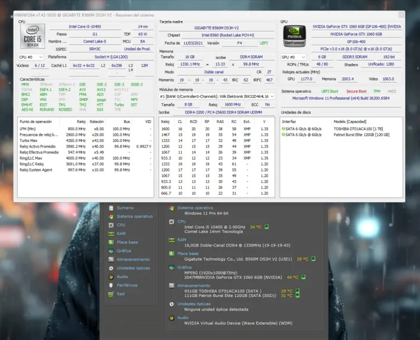Click the NVIDIA GeForce logo in HWiNFO
The height and width of the screenshot is (340, 420).
coord(295,36)
